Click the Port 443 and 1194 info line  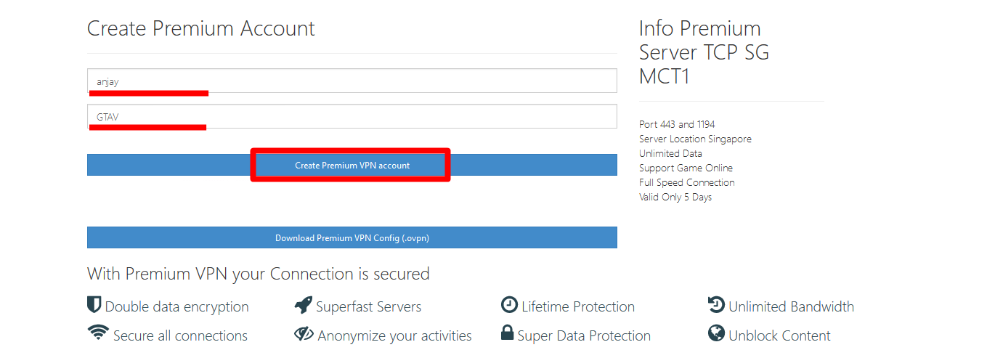pyautogui.click(x=677, y=124)
